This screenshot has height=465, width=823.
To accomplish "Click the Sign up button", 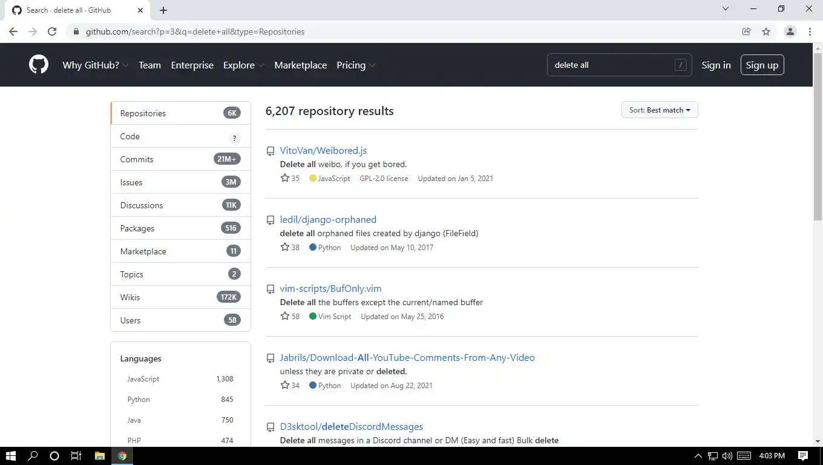I will click(x=762, y=65).
